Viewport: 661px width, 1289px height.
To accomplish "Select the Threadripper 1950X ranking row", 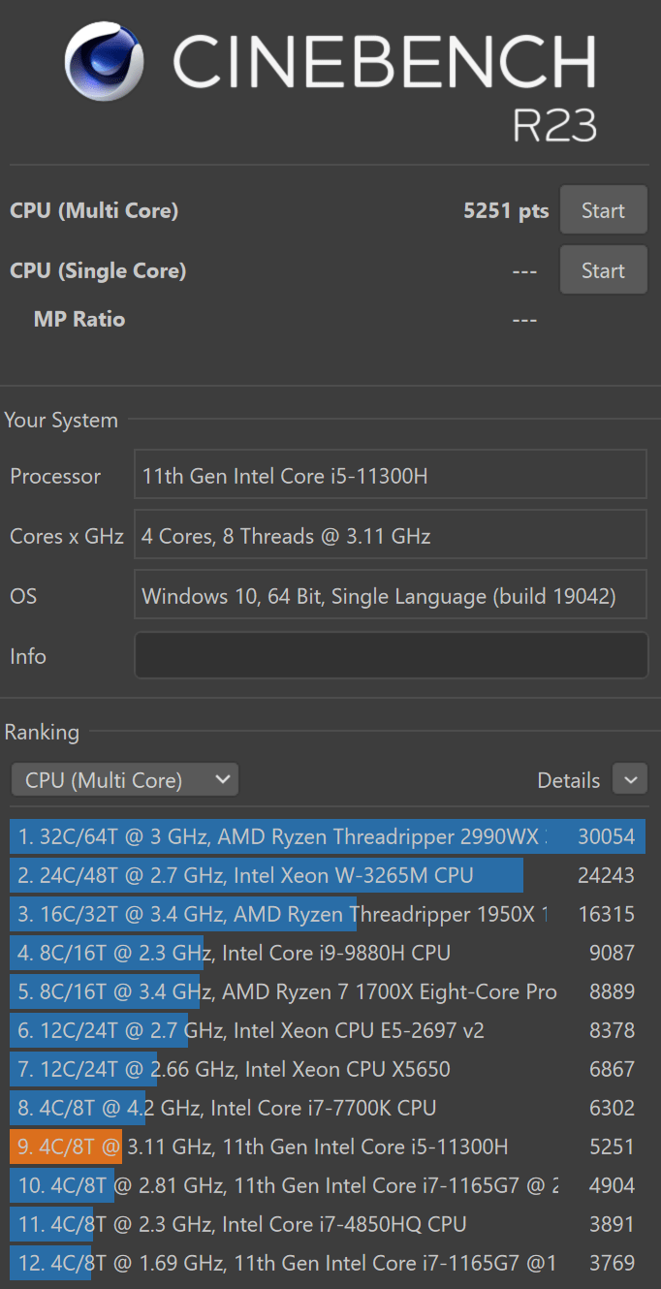I will coord(328,914).
